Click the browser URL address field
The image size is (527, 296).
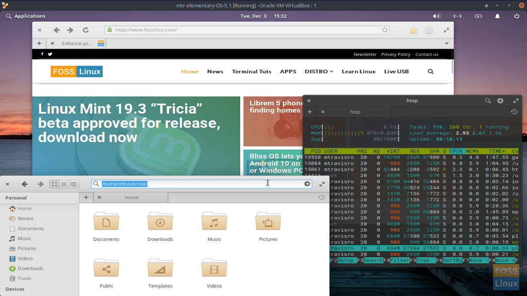[x=247, y=30]
